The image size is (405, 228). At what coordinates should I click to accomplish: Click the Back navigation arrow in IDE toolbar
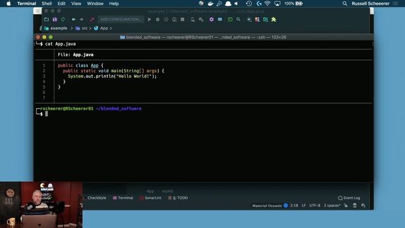click(x=73, y=20)
